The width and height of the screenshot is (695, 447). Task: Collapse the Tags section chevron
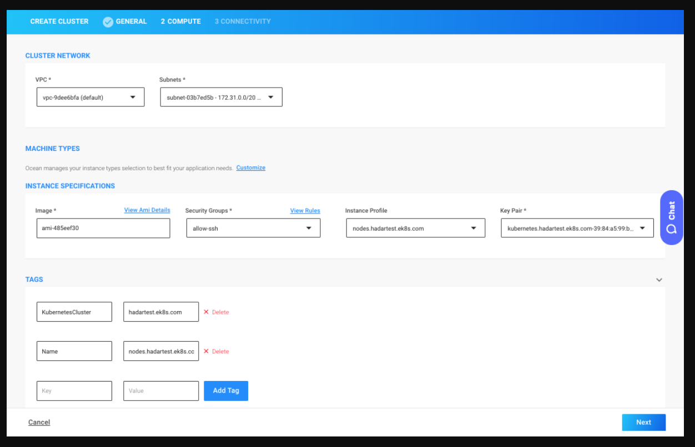(x=659, y=280)
